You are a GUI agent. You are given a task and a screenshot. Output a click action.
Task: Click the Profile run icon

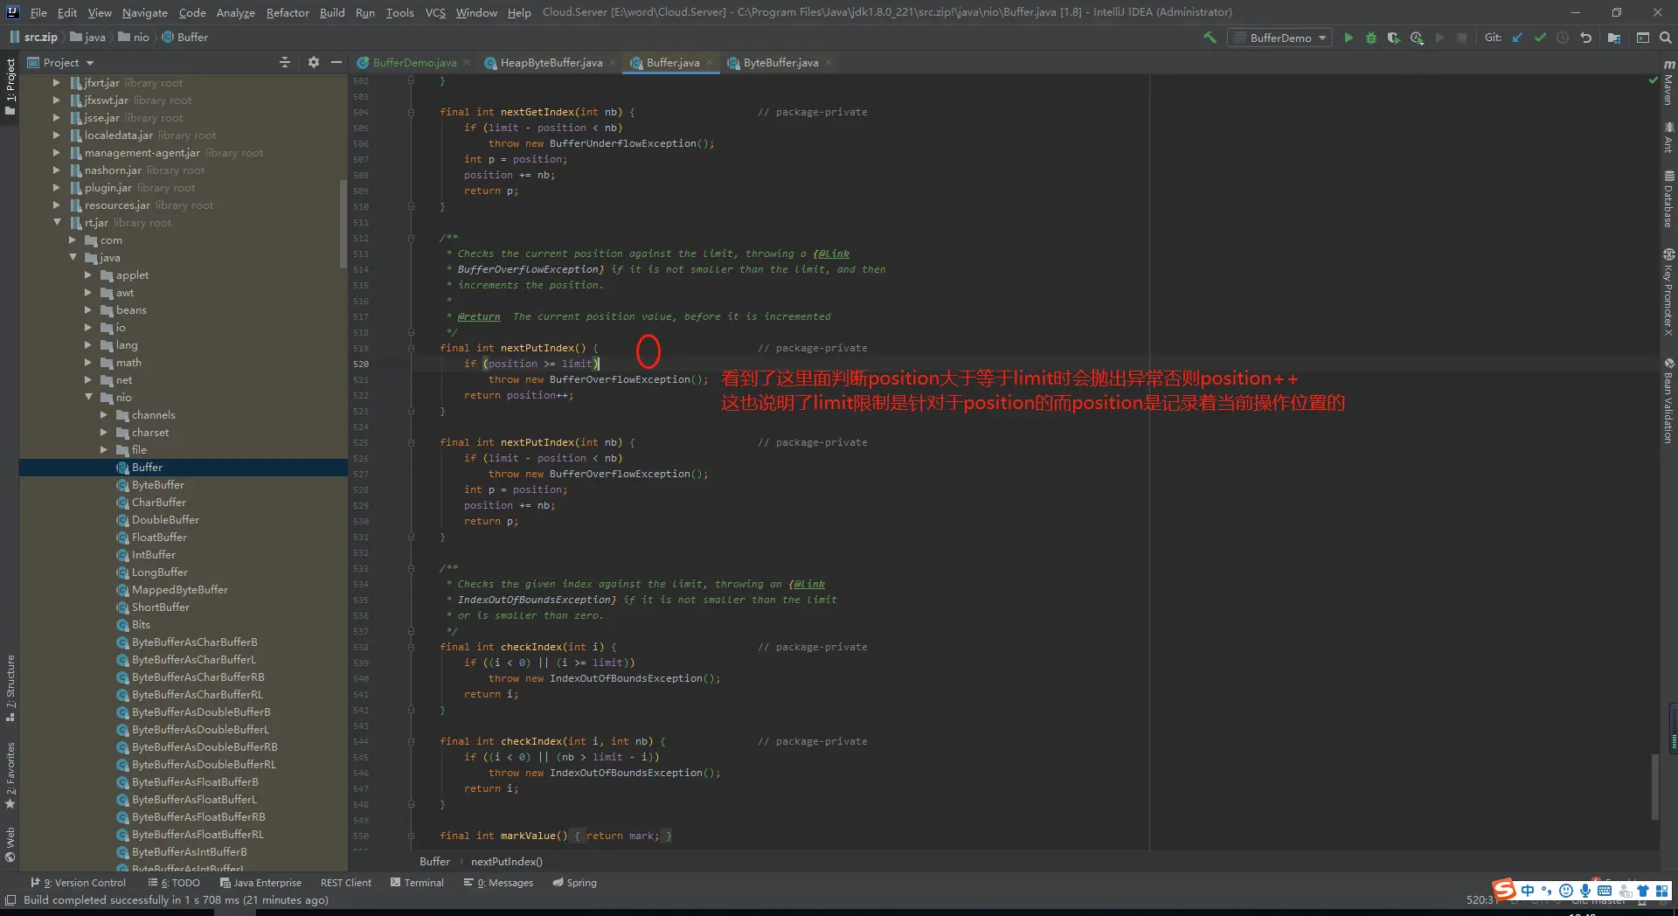point(1417,38)
